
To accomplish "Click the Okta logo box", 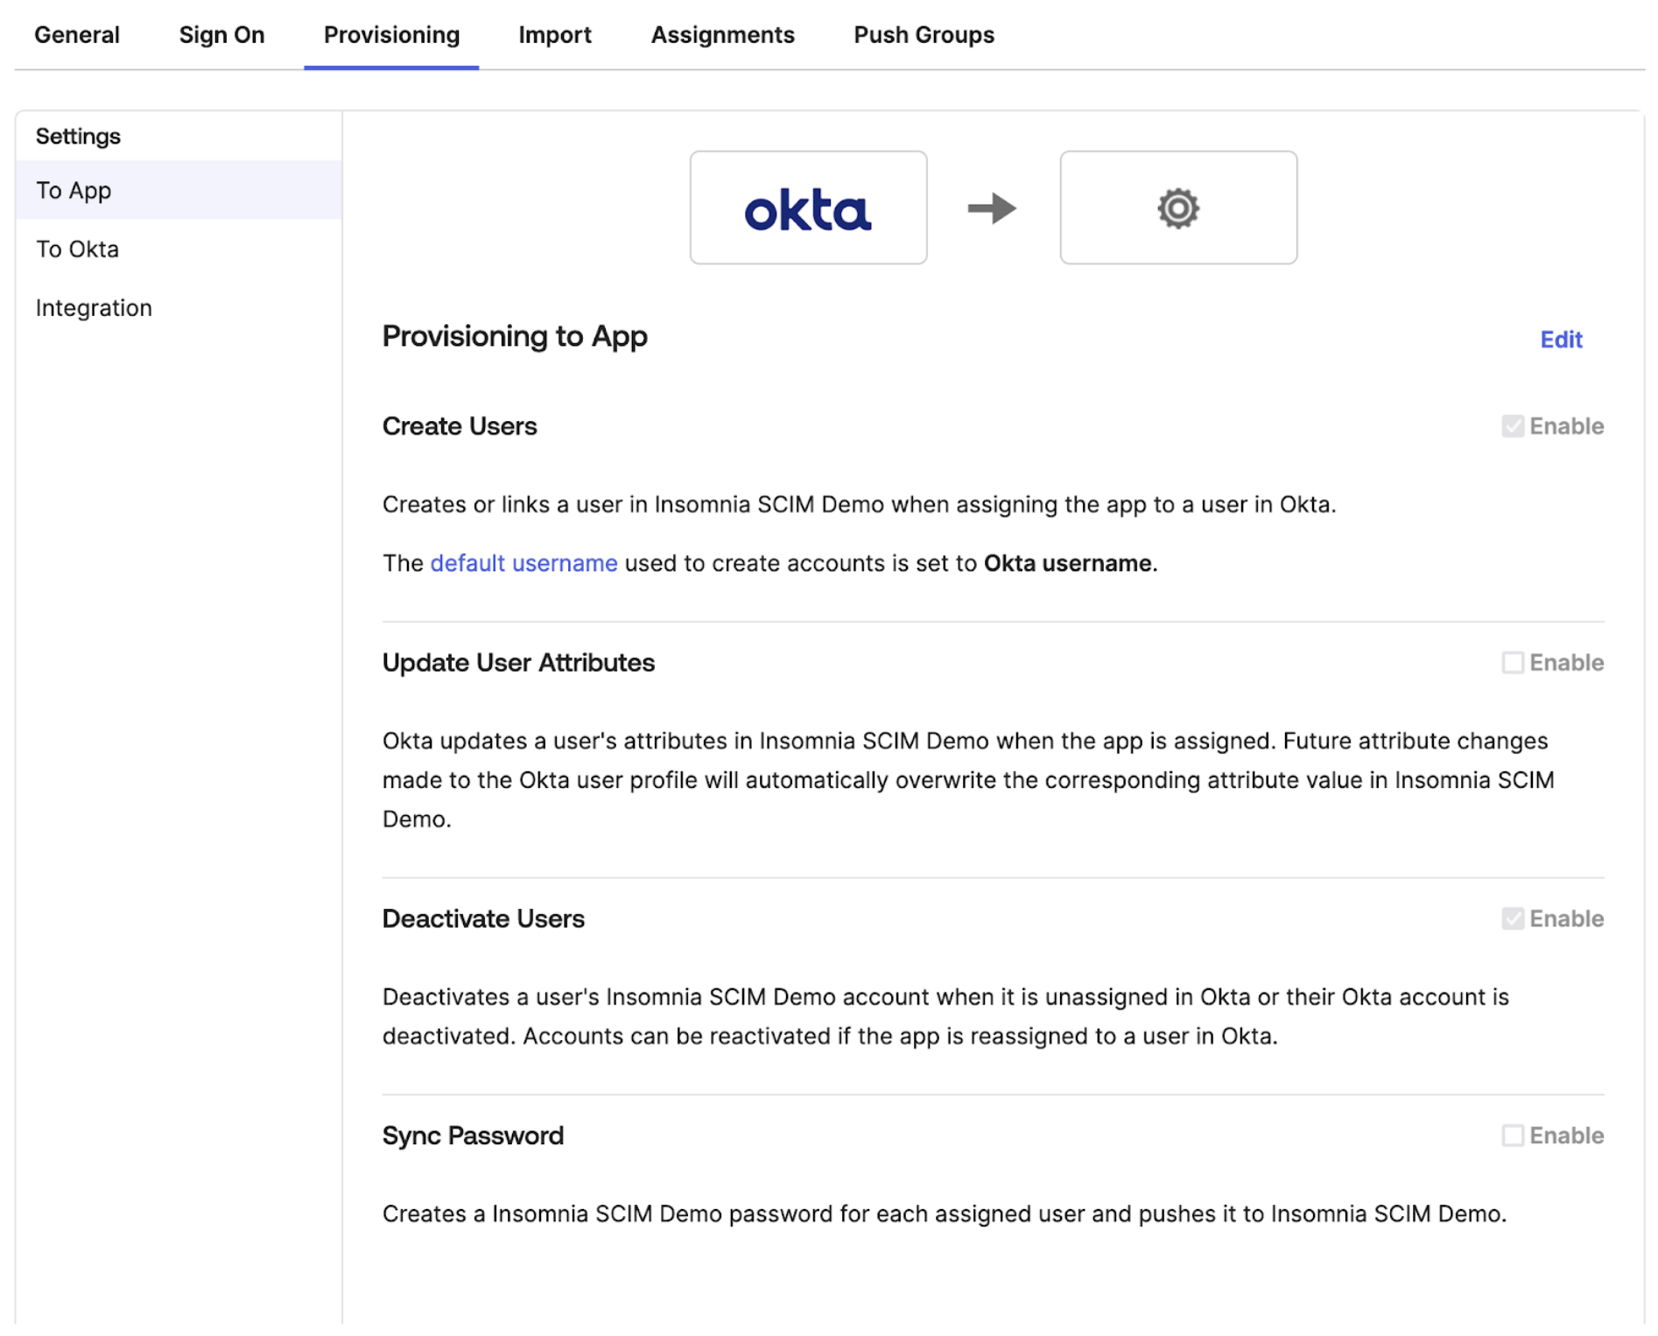I will click(x=808, y=207).
